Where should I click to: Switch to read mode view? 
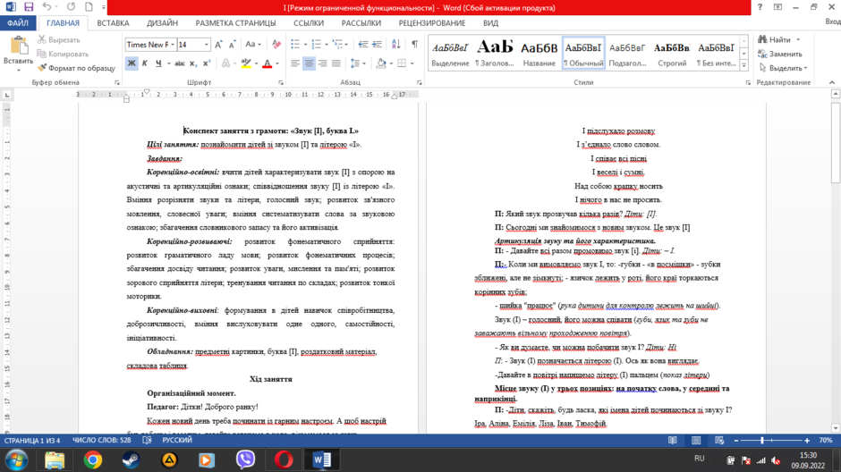point(673,441)
